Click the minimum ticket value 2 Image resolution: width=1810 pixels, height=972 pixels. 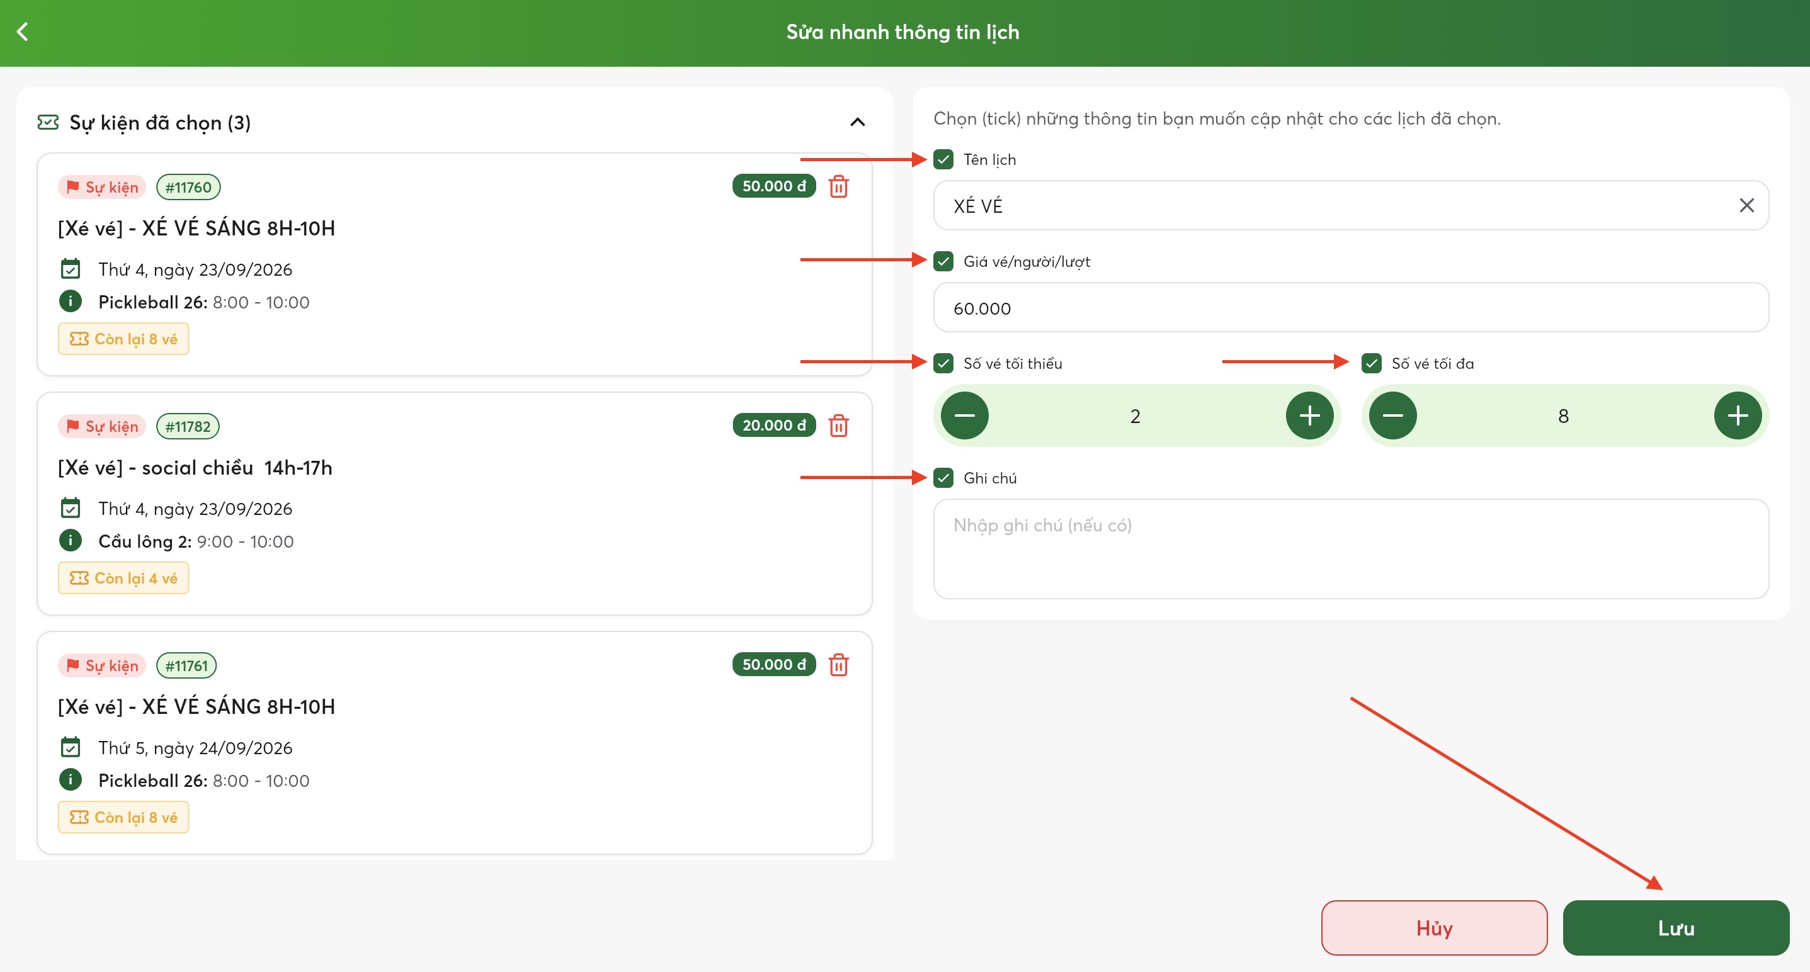1136,415
